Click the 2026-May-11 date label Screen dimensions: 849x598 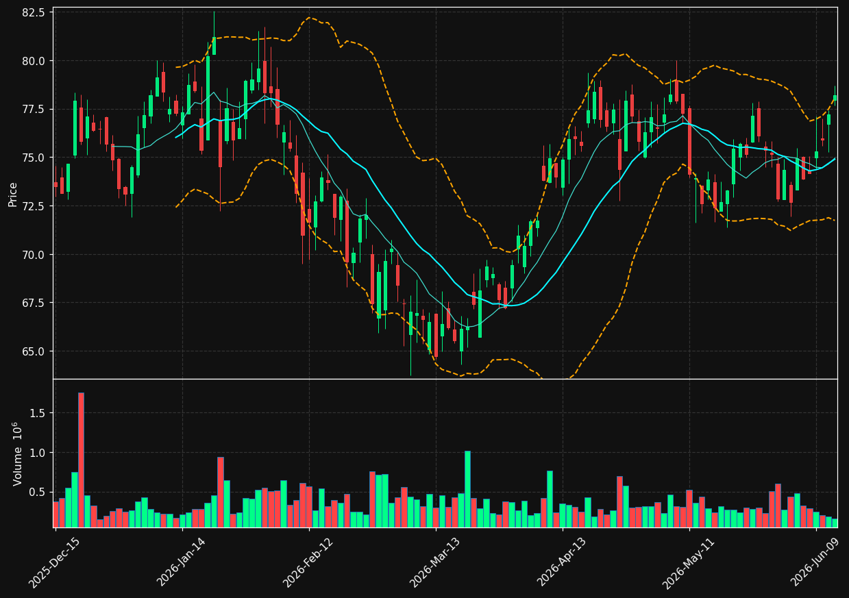pos(689,562)
